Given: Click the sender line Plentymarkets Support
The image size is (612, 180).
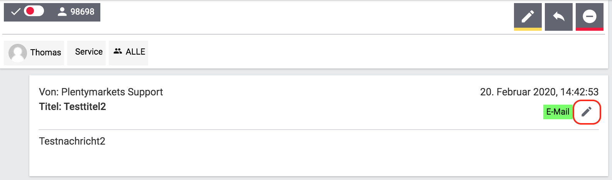Looking at the screenshot, I should point(101,92).
